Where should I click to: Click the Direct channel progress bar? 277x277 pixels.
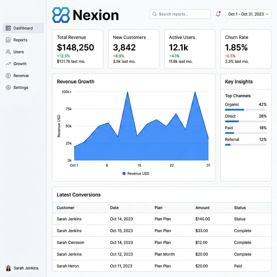tap(246, 121)
